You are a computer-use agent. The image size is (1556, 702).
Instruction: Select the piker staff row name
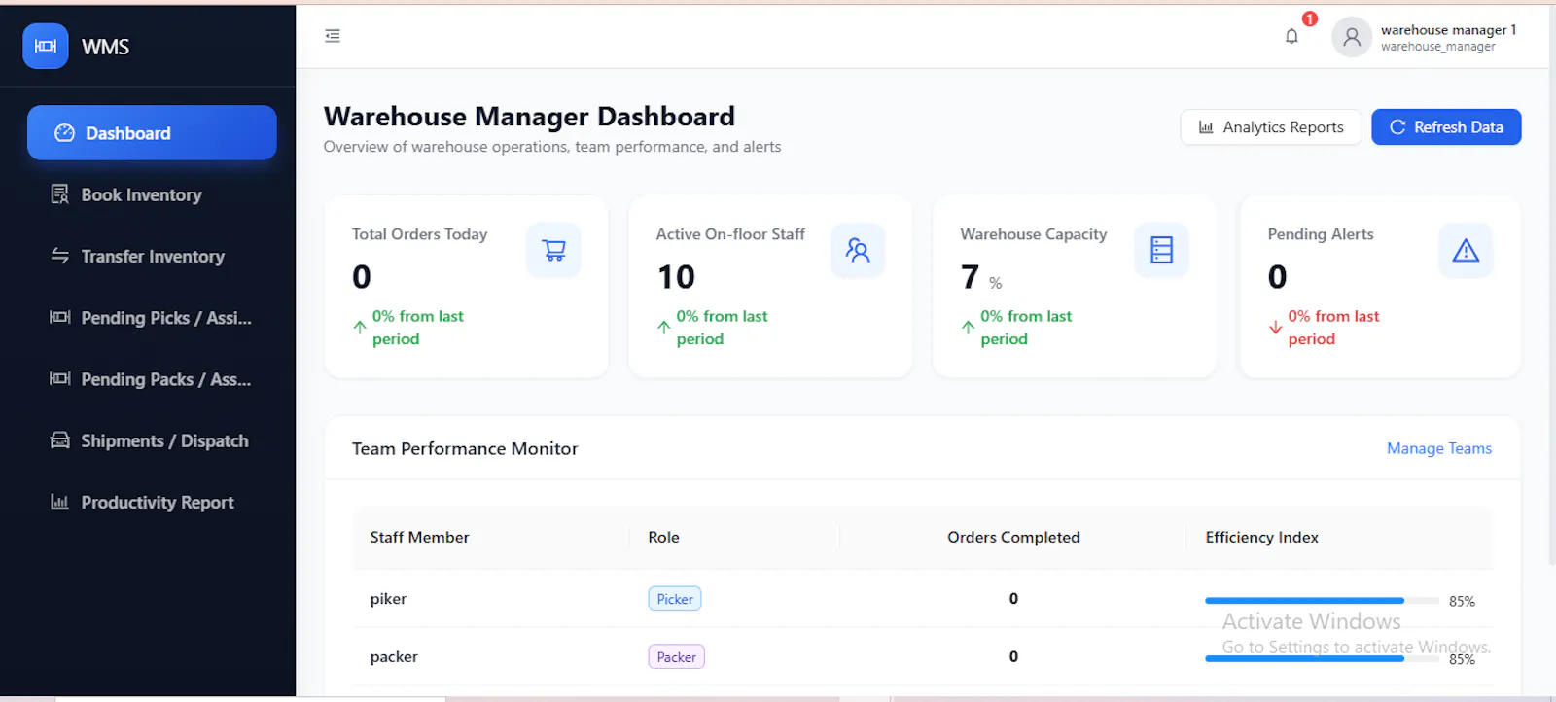[x=388, y=599]
